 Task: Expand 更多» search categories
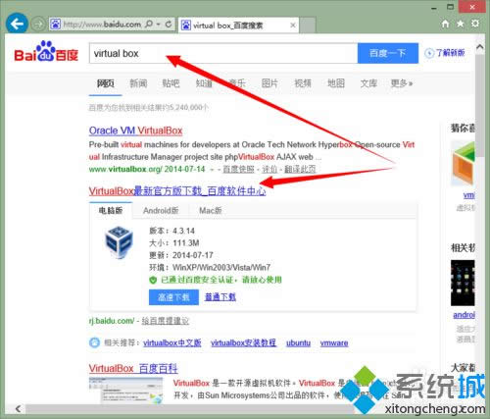pos(402,83)
